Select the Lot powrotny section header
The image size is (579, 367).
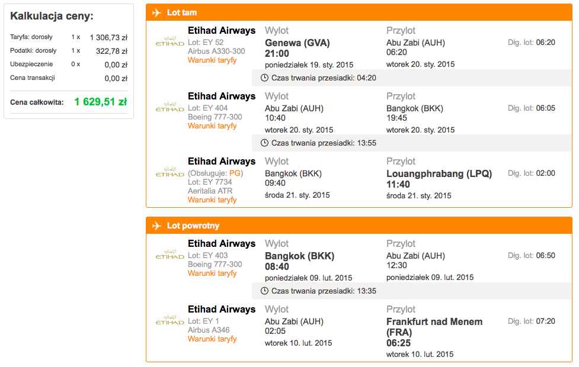[x=359, y=226]
